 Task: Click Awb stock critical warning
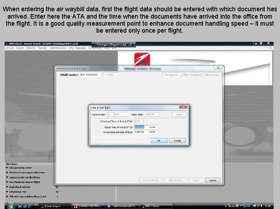point(20,187)
